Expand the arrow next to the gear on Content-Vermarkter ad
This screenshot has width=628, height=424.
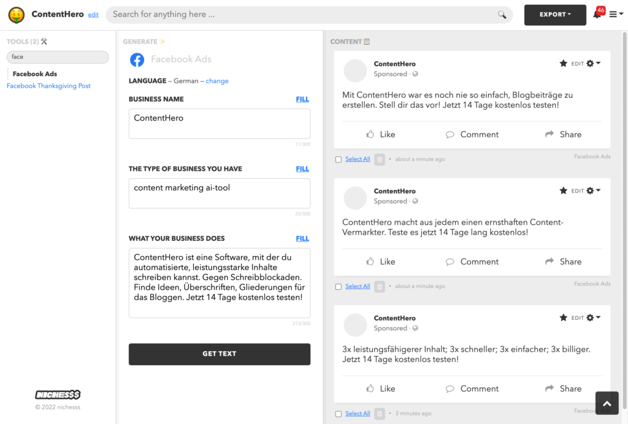[x=599, y=191]
